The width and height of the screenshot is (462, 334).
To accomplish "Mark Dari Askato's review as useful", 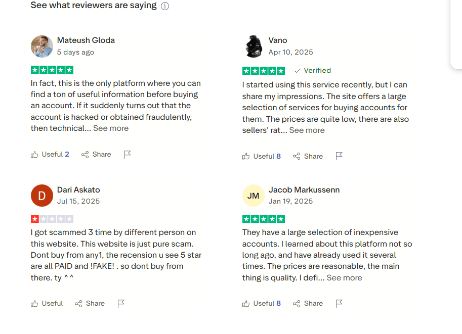I will coord(47,303).
